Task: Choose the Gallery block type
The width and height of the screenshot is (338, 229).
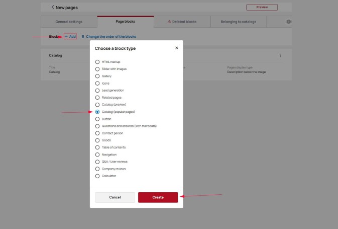Action: (97, 76)
